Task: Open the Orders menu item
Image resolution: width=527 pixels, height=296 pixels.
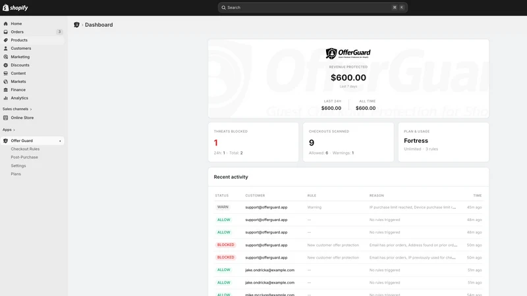Action: 32,32
